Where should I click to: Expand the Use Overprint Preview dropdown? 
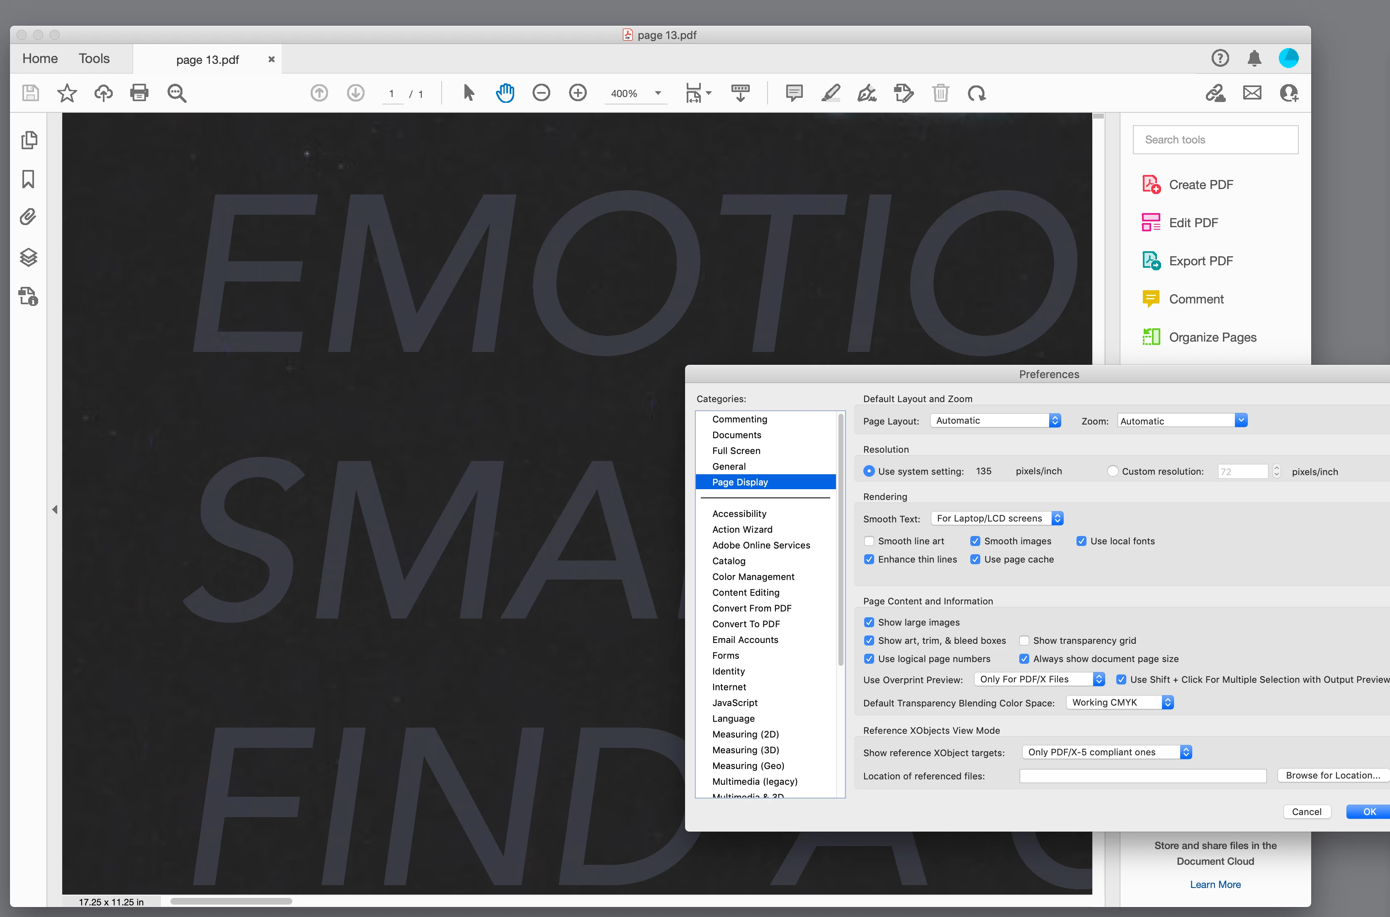1039,679
